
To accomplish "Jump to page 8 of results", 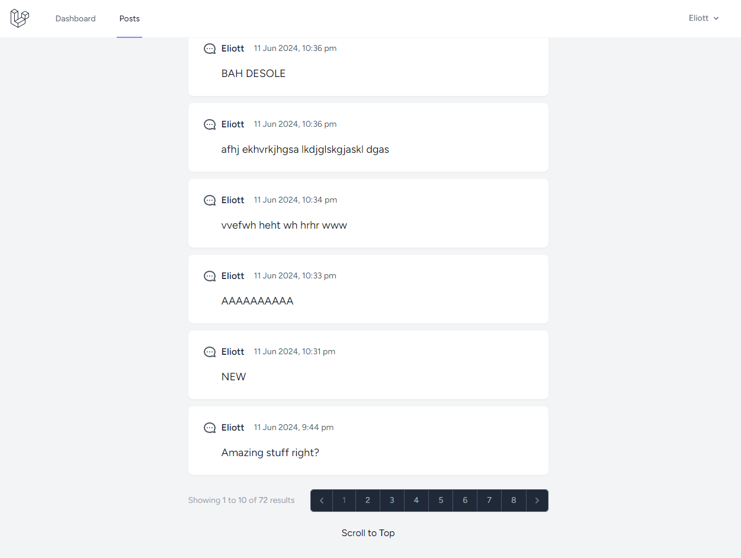I will click(x=514, y=501).
